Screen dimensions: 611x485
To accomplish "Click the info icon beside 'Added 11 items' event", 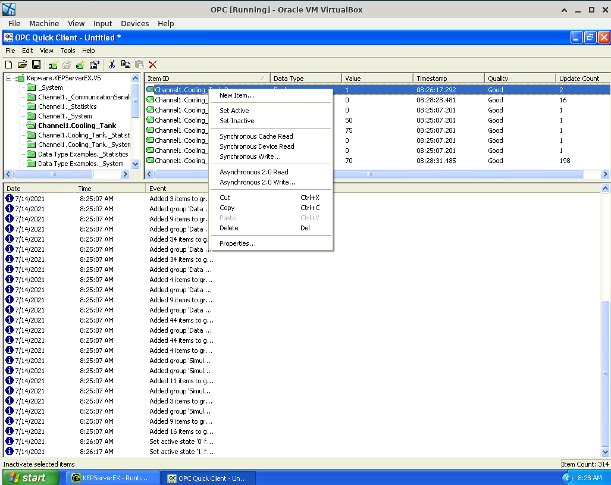I will (10, 380).
